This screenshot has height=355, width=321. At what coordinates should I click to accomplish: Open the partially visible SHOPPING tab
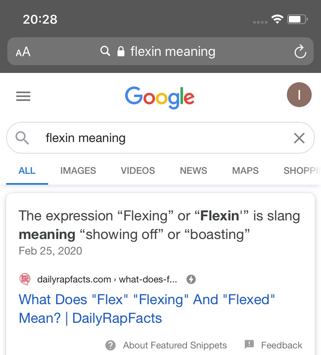pyautogui.click(x=302, y=171)
